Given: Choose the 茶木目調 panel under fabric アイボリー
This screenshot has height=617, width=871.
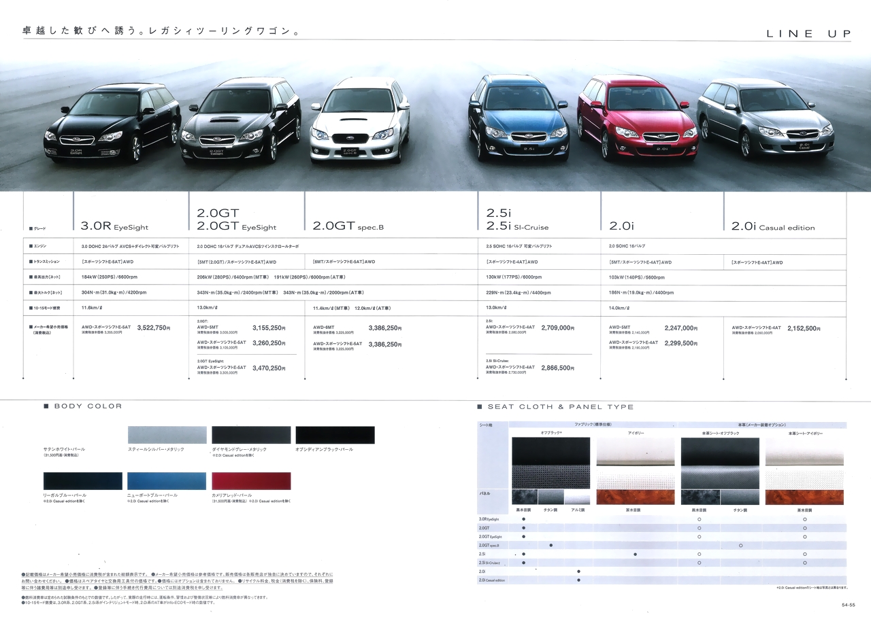Looking at the screenshot, I should point(636,497).
